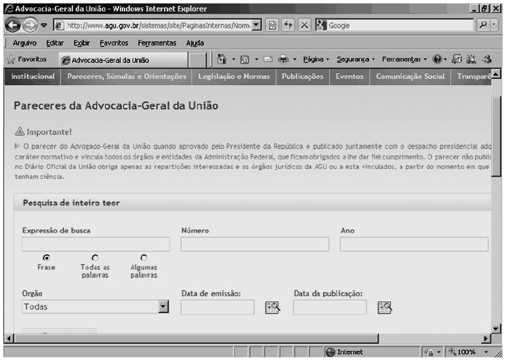
Task: Open calendar picker for Data da publicação
Action: tap(385, 308)
